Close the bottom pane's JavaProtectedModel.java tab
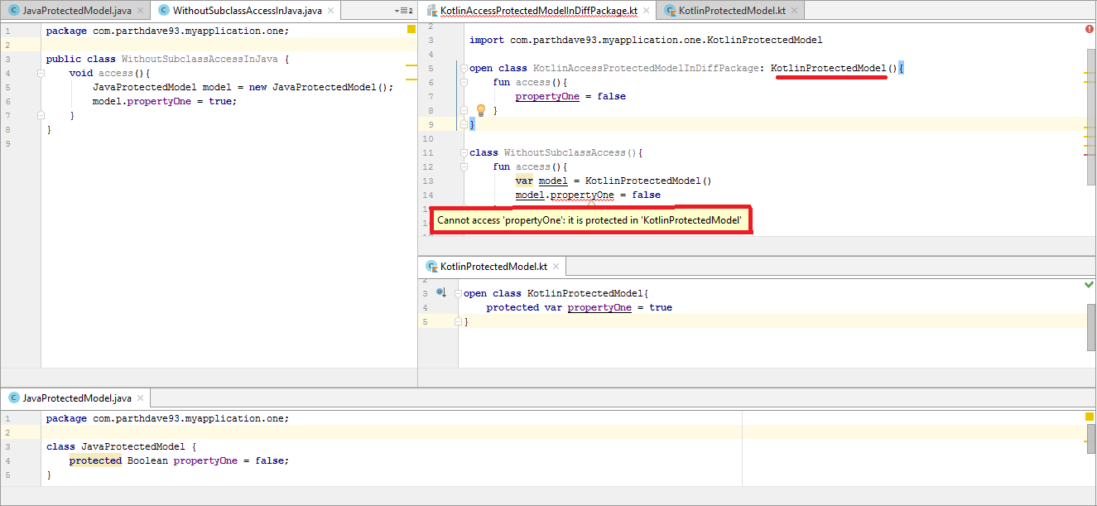 (140, 398)
